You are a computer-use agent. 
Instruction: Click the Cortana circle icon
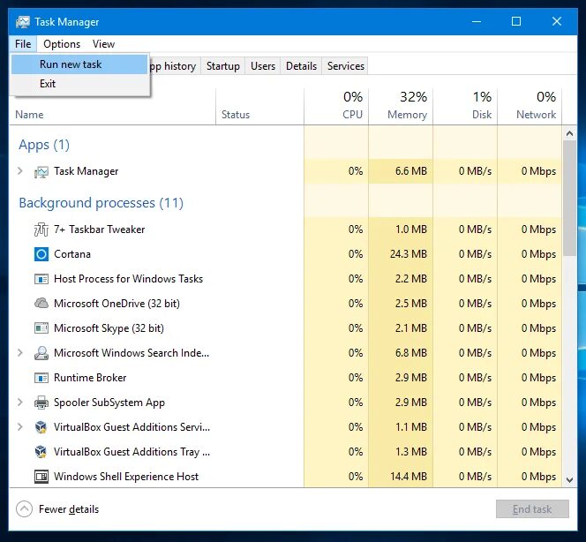click(x=41, y=254)
